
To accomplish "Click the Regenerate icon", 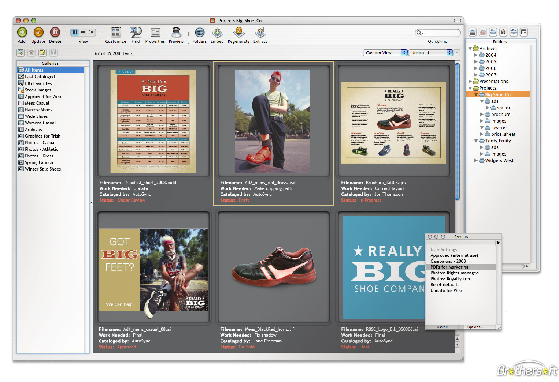I will tap(238, 33).
